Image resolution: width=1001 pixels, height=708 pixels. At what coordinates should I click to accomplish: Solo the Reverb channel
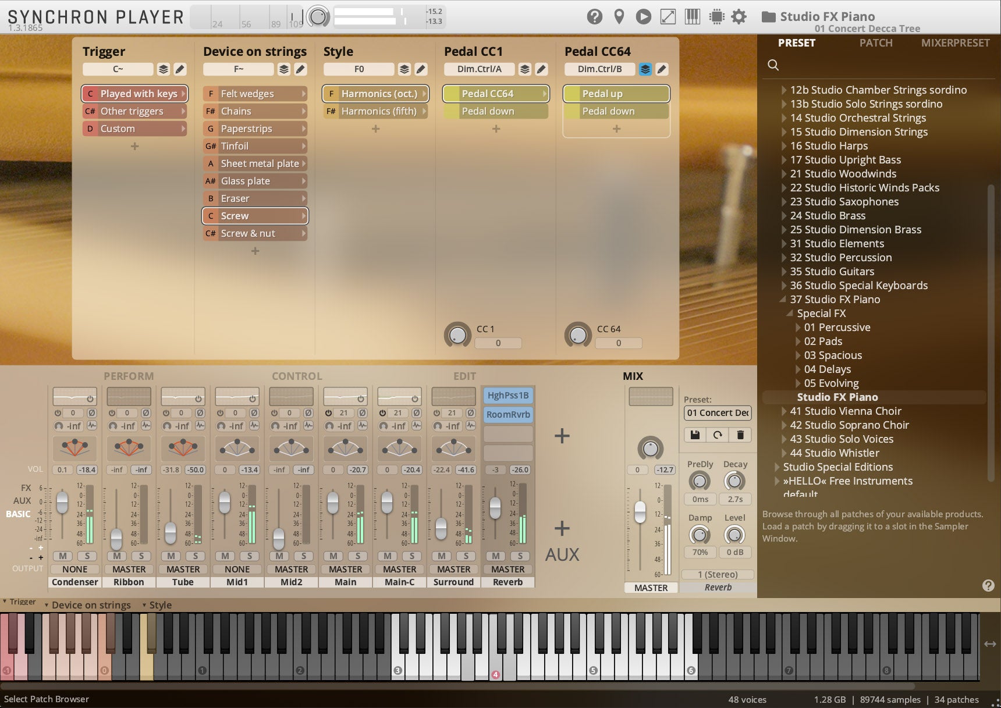(520, 556)
